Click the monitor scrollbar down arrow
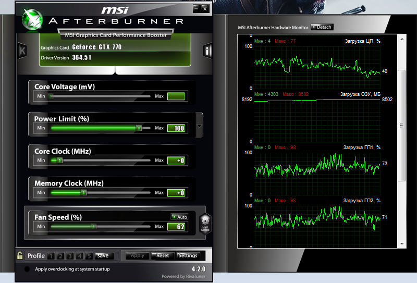The width and height of the screenshot is (417, 283). (x=402, y=243)
